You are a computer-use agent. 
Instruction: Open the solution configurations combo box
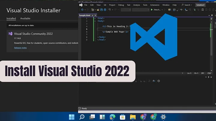(x=126, y=10)
